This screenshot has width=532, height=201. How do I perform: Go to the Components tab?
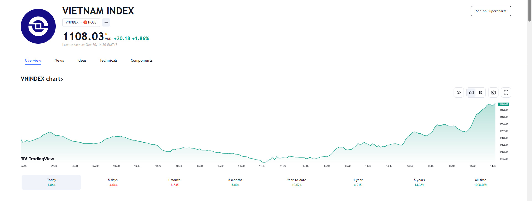coord(142,60)
